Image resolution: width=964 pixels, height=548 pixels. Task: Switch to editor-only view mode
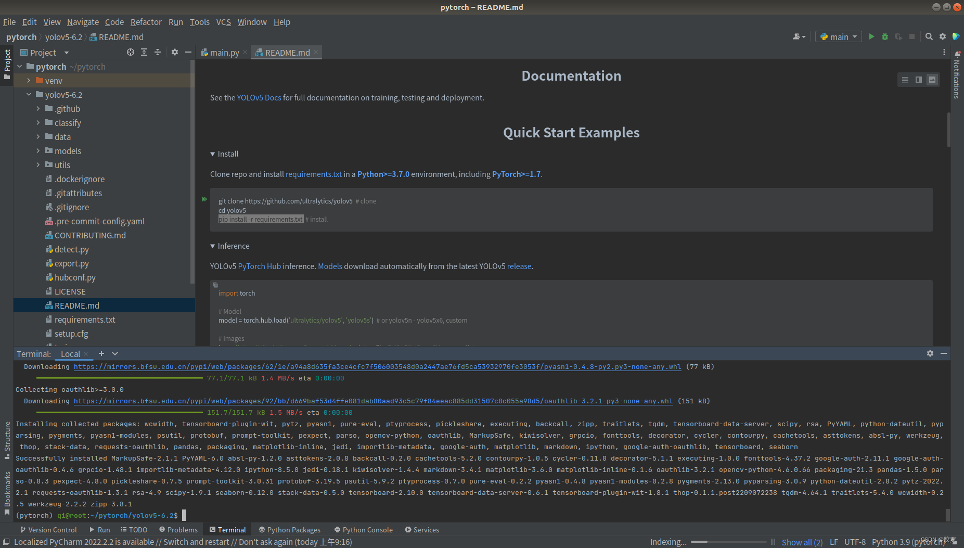(x=905, y=80)
